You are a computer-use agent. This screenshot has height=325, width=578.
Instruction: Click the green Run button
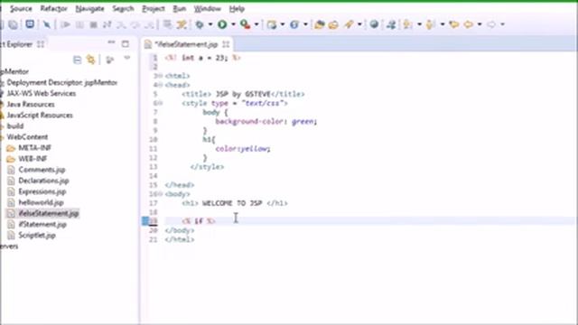222,24
